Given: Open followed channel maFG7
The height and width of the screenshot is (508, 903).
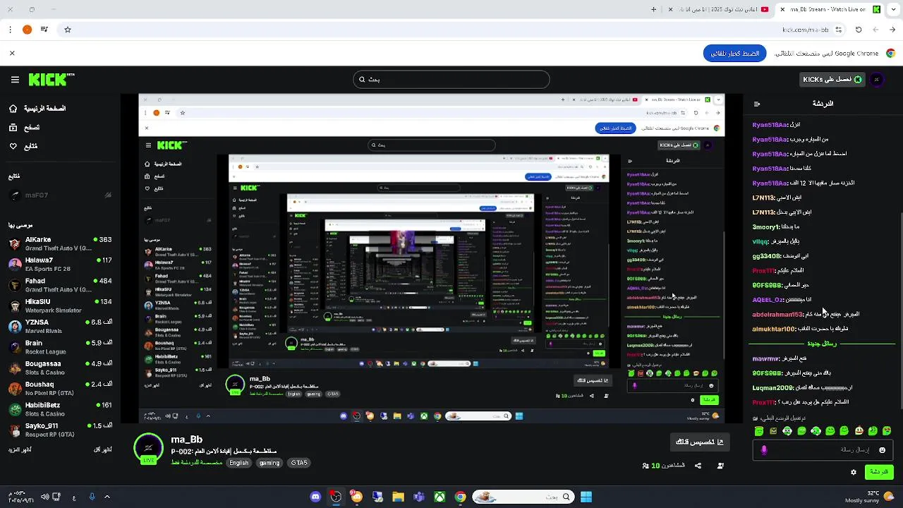Looking at the screenshot, I should pyautogui.click(x=60, y=195).
